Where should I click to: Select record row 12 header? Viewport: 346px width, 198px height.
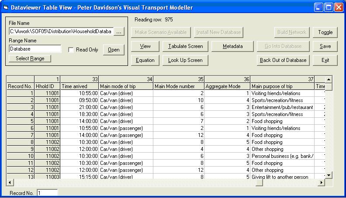click(20, 170)
